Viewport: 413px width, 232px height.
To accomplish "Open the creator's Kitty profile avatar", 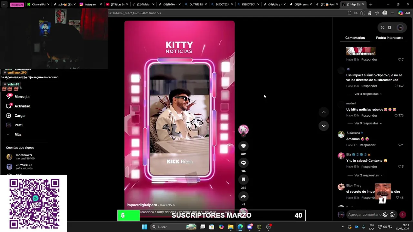I will click(x=243, y=130).
